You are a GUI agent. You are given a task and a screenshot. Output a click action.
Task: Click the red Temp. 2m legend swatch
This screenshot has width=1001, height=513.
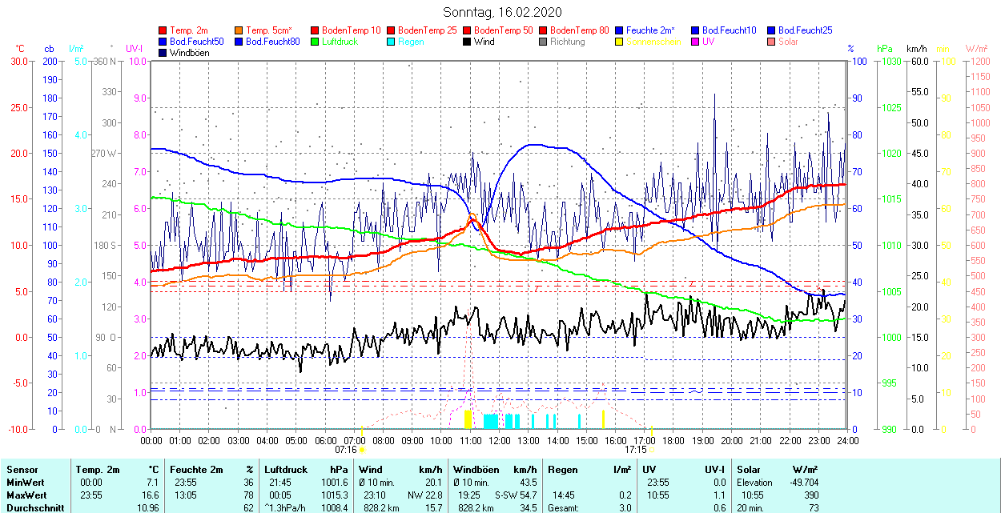pos(163,30)
